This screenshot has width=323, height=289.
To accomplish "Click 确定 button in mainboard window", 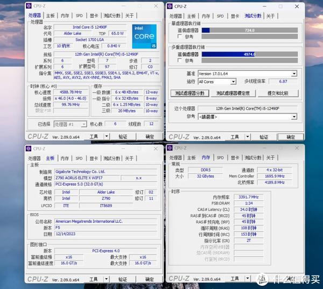I will coord(150,279).
